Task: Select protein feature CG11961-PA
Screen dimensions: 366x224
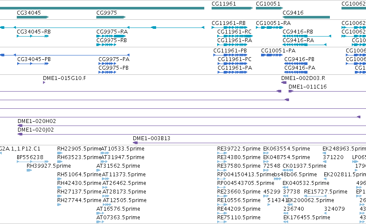Action: pos(235,68)
